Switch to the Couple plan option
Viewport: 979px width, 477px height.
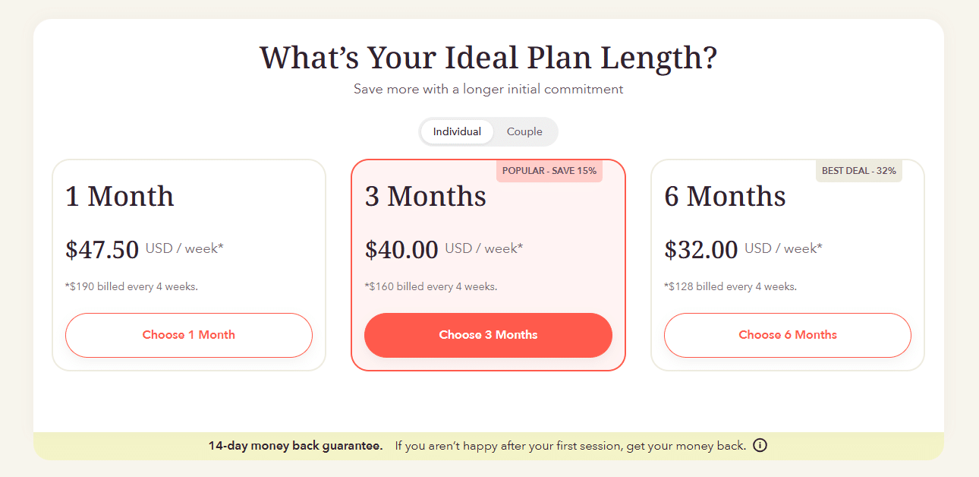click(x=524, y=131)
